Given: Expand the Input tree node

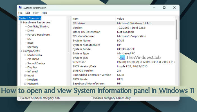Looking at the screenshot, I should [x=25, y=76].
